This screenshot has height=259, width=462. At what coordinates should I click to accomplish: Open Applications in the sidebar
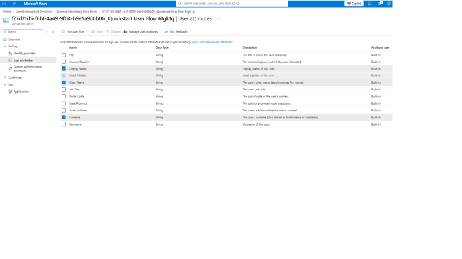pos(21,92)
